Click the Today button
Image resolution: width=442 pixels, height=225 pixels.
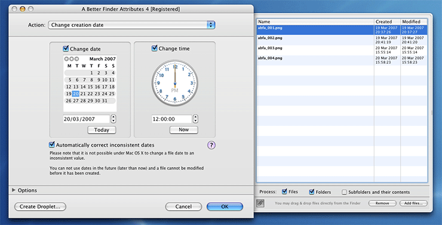coord(102,130)
